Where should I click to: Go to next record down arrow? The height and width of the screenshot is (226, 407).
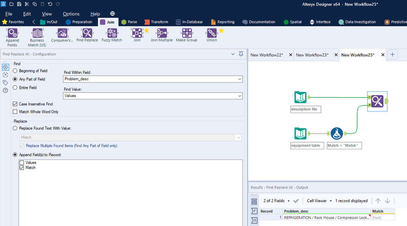click(x=388, y=201)
